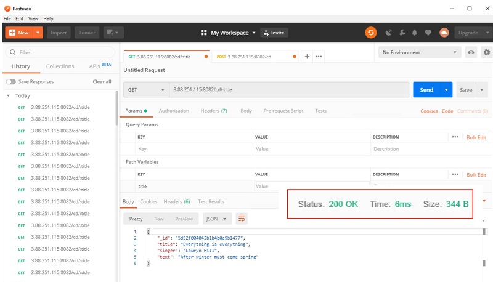Screen dimensions: 493x282
Task: Click the Send button
Action: click(x=426, y=90)
